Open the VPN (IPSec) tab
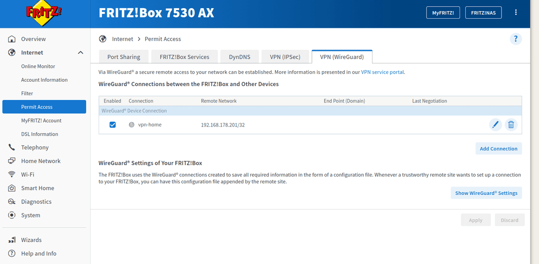 click(285, 57)
